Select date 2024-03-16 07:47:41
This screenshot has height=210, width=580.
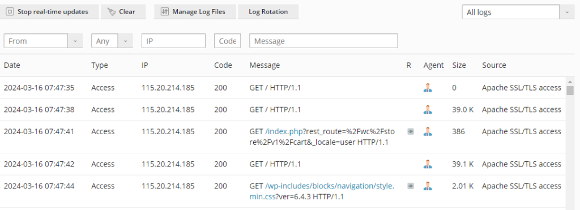tap(39, 131)
